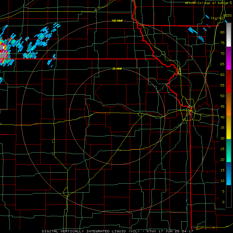Image resolution: width=233 pixels, height=233 pixels.
Task: Click the 60 value on the VIL scale
Action: (222, 75)
